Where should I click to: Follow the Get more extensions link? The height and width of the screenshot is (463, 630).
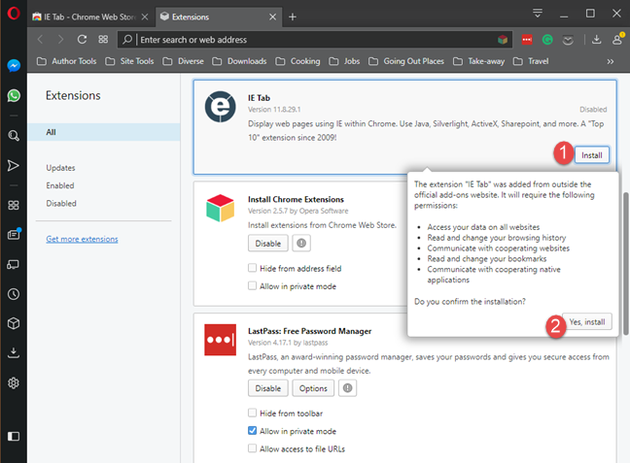point(82,239)
